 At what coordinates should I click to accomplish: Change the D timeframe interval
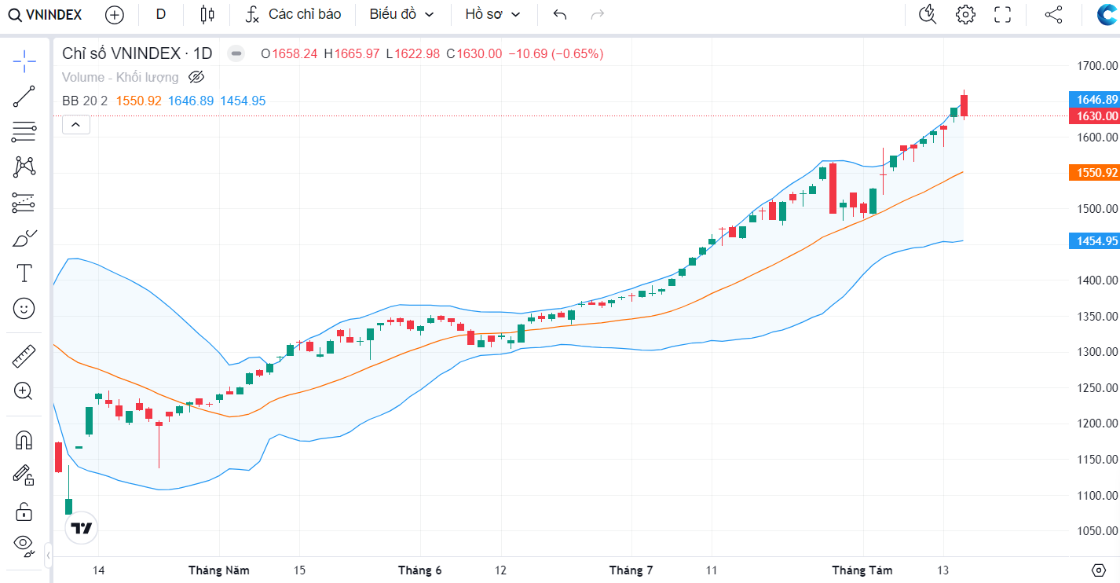pos(161,14)
